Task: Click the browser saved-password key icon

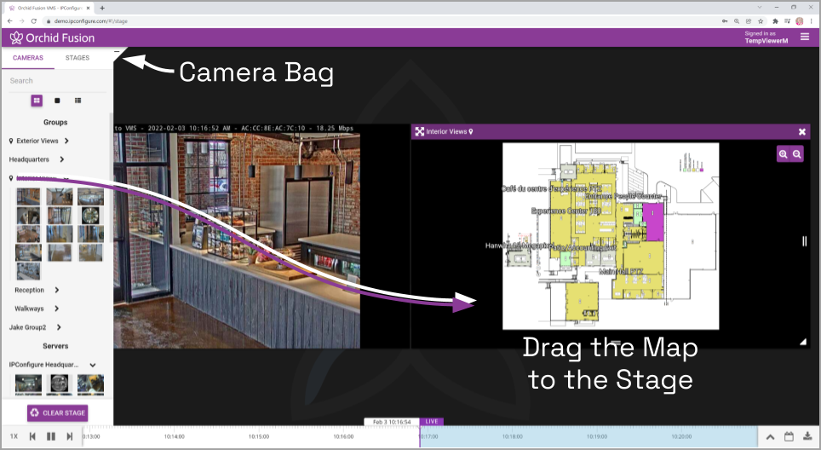Action: click(725, 21)
